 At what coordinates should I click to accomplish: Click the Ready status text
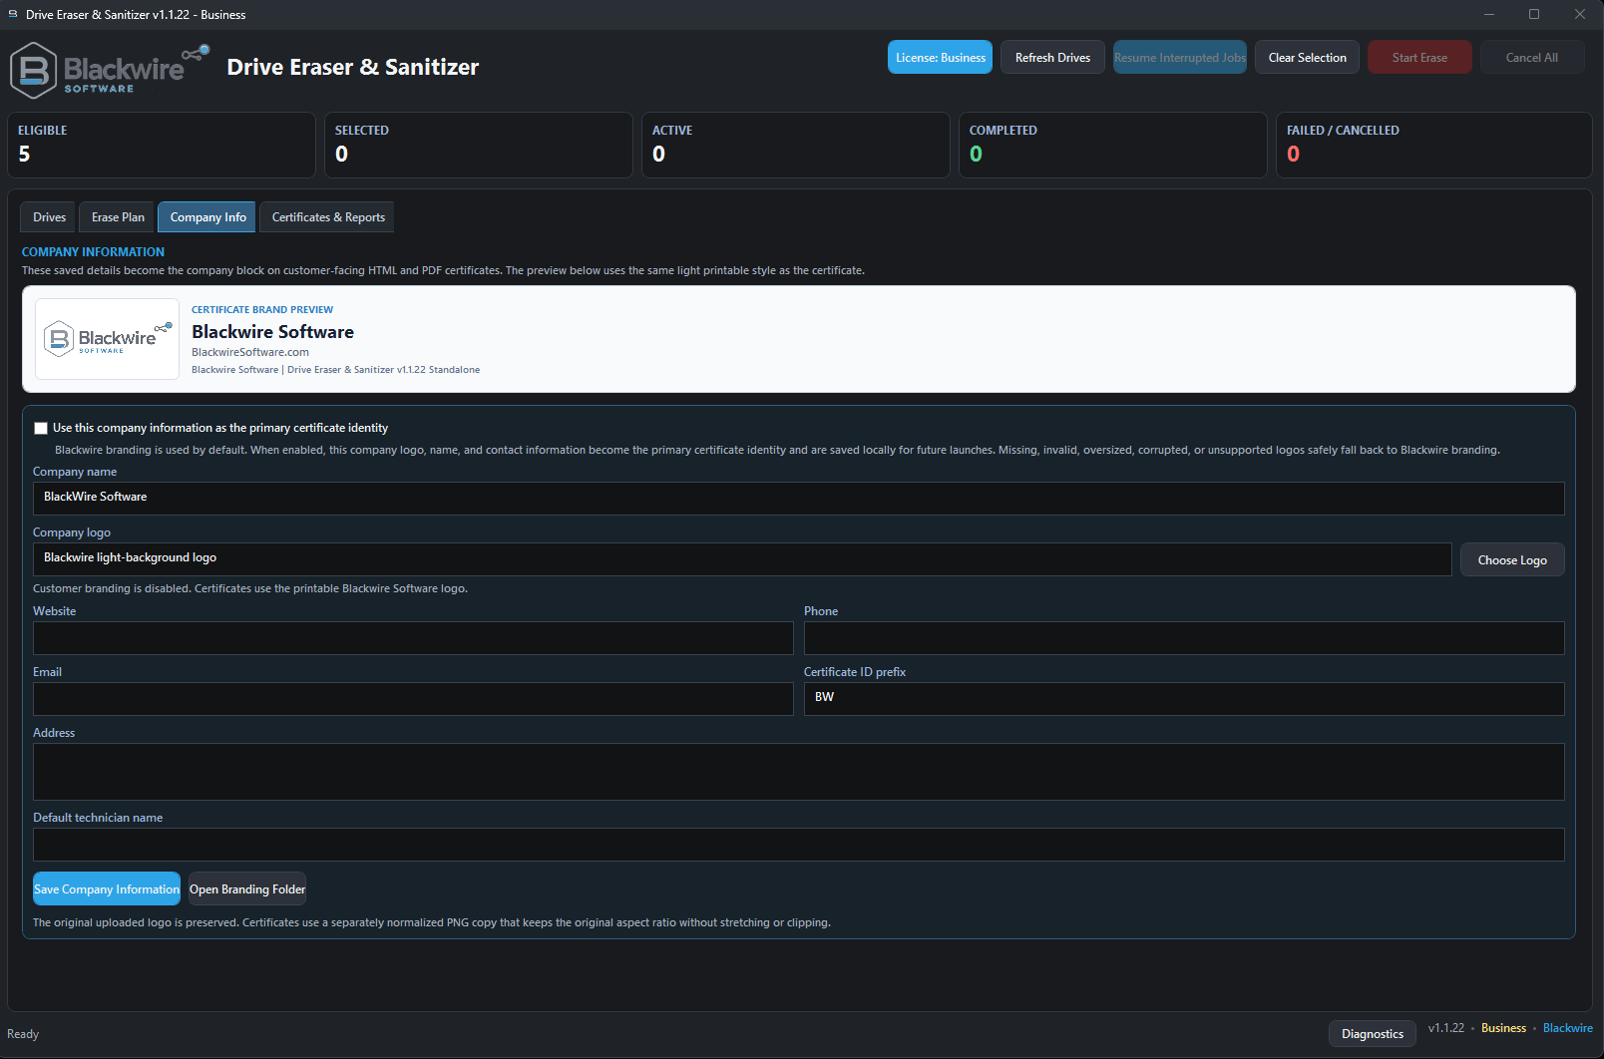pos(23,1034)
